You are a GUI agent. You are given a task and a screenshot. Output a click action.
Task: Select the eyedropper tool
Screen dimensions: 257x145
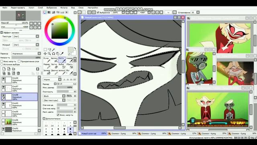62,54
